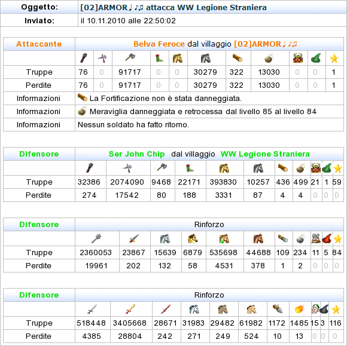Click the Inviato label in the report header
This screenshot has height=346, width=347.
coord(39,20)
